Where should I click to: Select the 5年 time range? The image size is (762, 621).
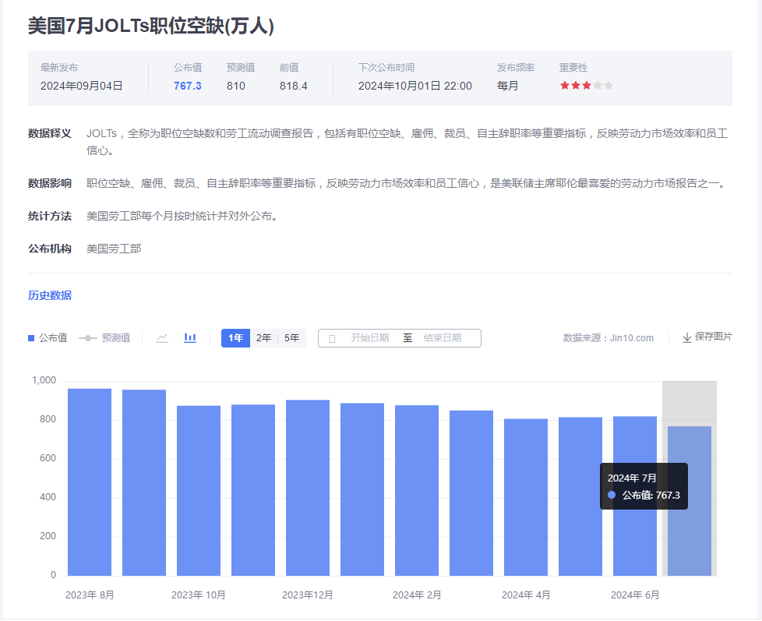click(291, 338)
